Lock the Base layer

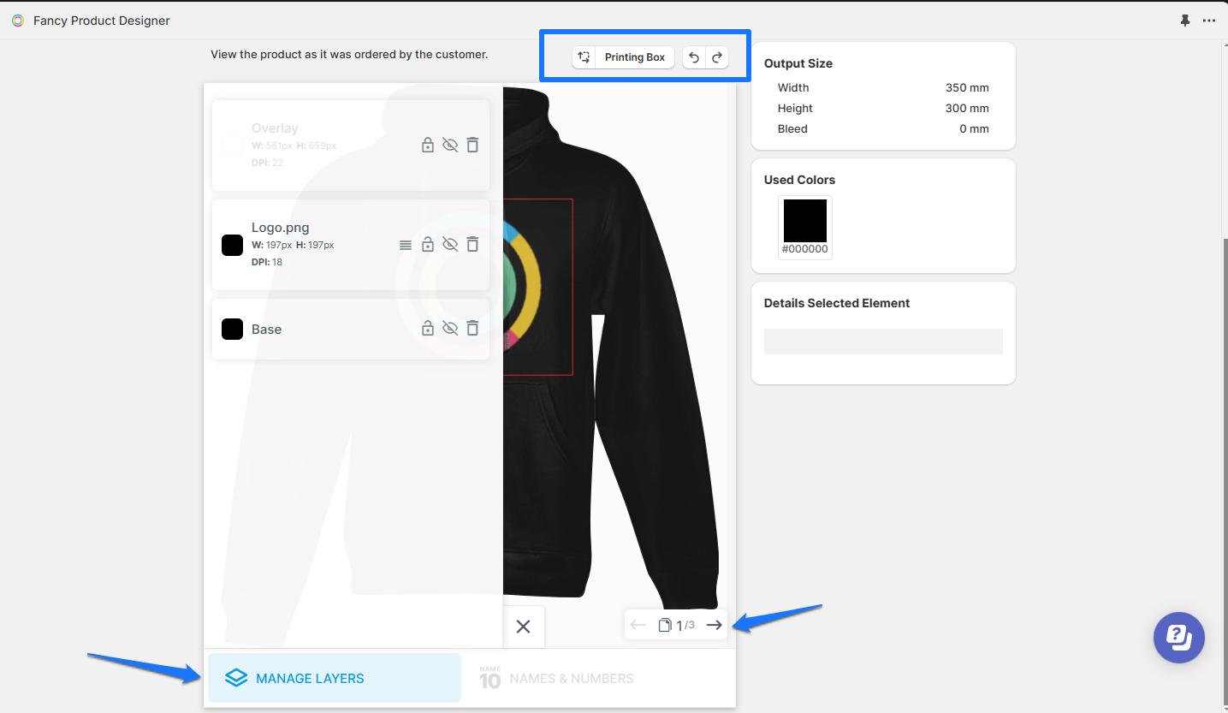[428, 328]
